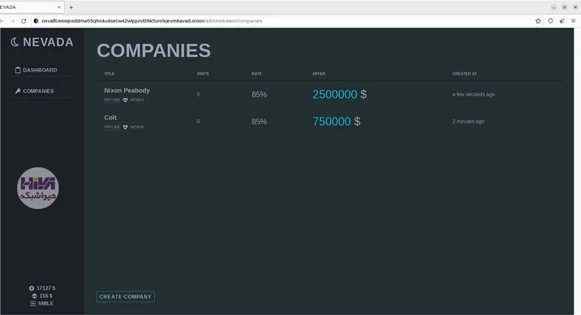Click the SMILE username label
Viewport: 581px width, 315px height.
tap(45, 304)
